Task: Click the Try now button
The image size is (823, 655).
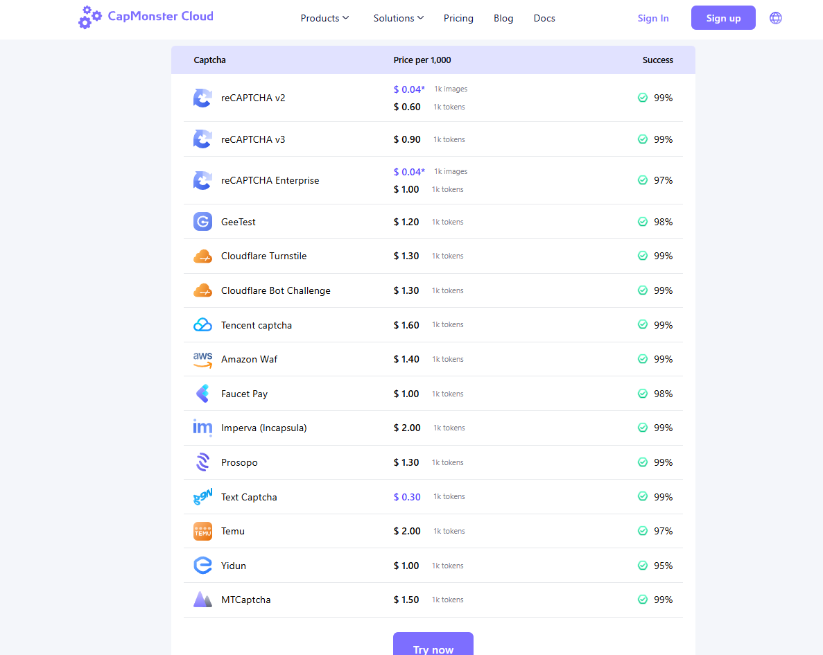Action: point(433,646)
